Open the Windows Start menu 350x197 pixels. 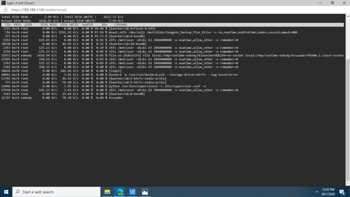(x=6, y=192)
